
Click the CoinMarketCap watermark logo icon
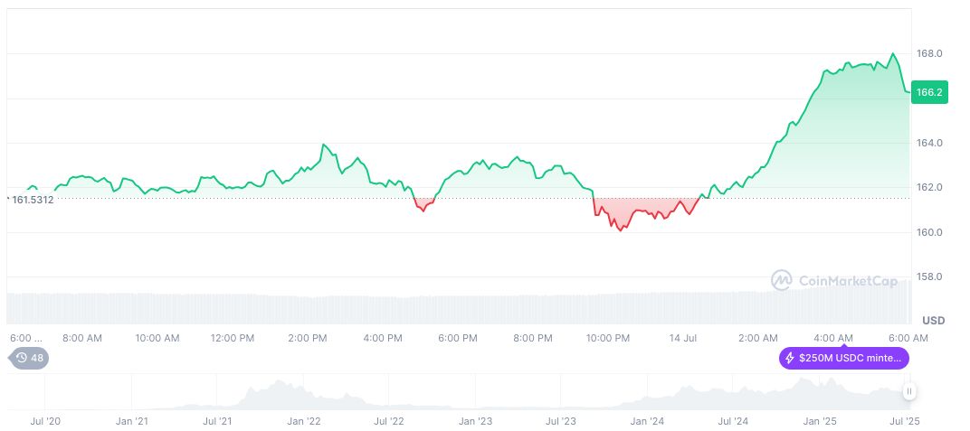click(x=782, y=281)
